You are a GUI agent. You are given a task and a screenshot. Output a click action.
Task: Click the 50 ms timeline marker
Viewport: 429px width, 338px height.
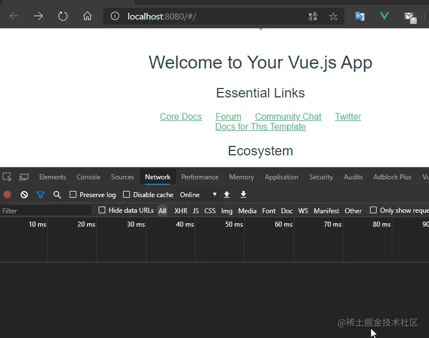(x=234, y=224)
